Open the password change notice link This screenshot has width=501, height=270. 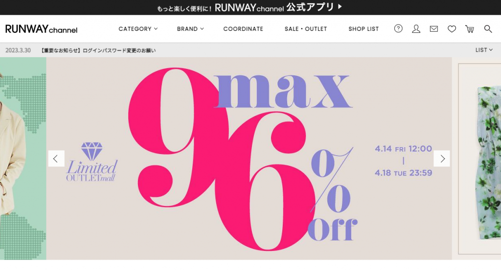pyautogui.click(x=98, y=50)
